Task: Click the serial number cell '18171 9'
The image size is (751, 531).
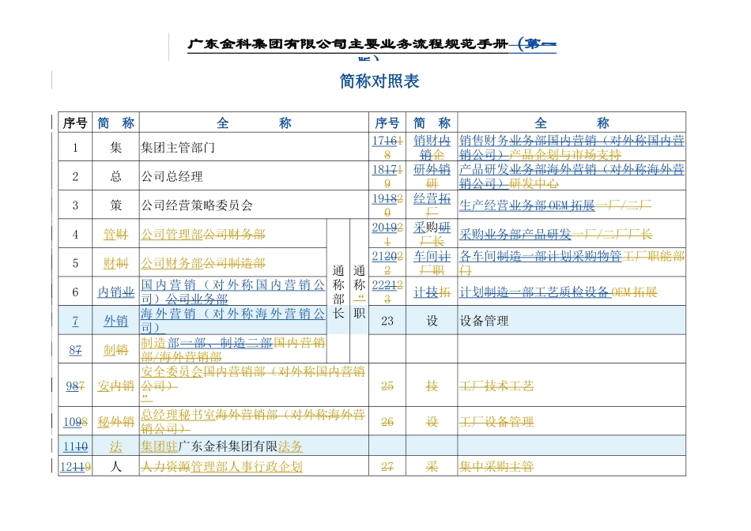Action: coord(387,176)
